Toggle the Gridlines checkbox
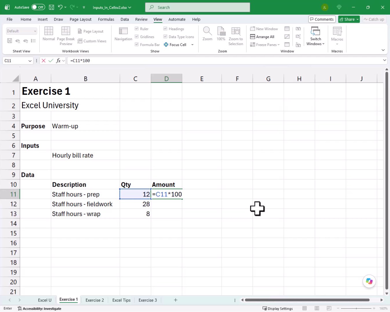 point(137,37)
